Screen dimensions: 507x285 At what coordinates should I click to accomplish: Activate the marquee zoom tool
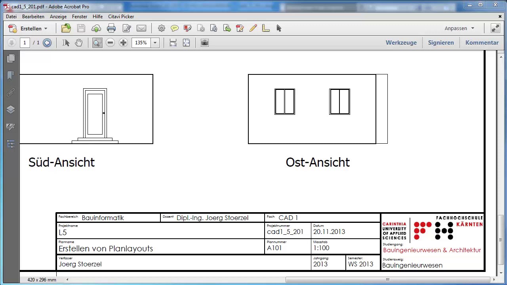point(97,43)
